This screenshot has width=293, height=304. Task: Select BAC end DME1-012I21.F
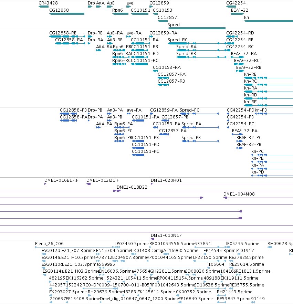click(x=103, y=180)
